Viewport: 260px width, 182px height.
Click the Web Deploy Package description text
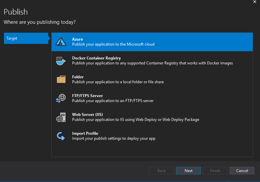(136, 120)
